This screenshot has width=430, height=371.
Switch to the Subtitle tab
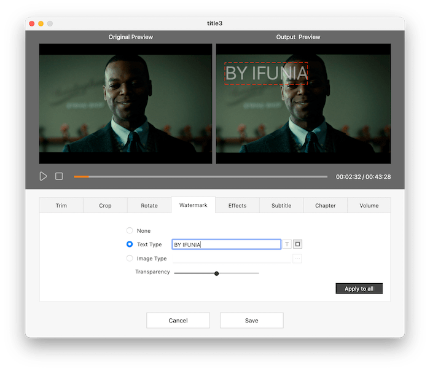pos(281,206)
